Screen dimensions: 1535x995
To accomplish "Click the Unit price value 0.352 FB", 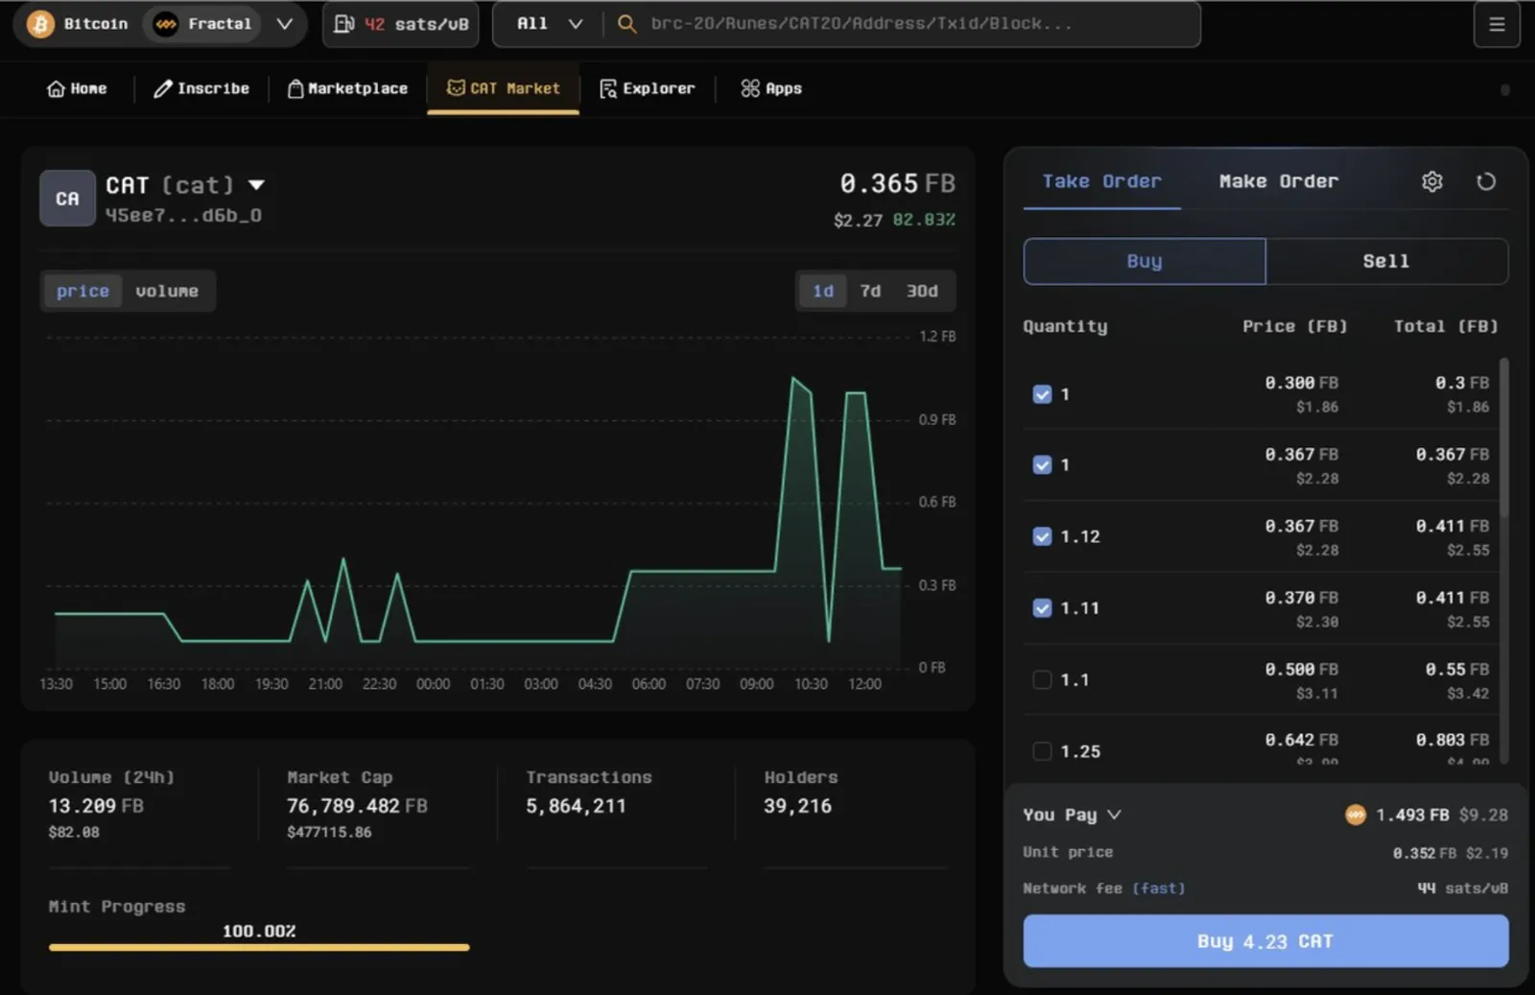I will tap(1425, 853).
